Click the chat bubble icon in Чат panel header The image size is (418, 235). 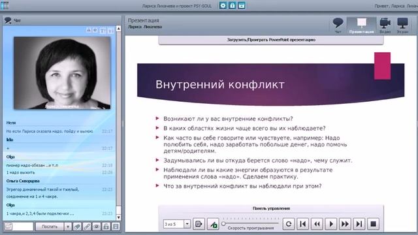tap(8, 20)
